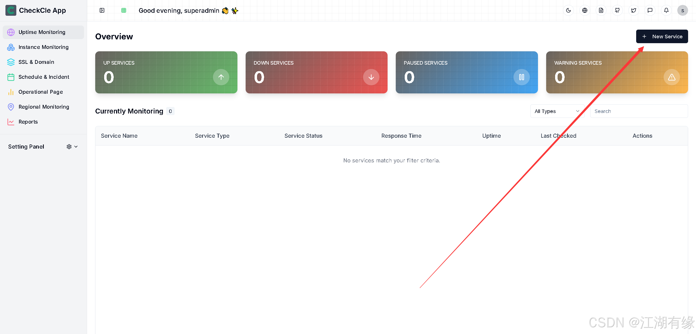
Task: Click the green Up Services card
Action: [x=166, y=72]
